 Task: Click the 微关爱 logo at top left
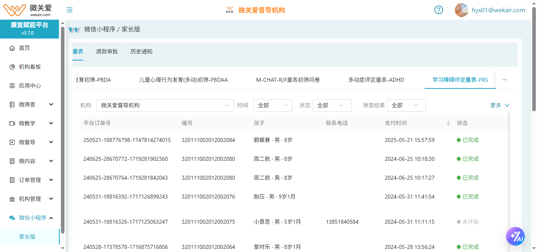[27, 10]
